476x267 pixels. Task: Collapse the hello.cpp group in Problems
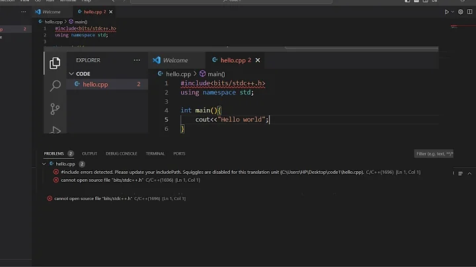[44, 164]
